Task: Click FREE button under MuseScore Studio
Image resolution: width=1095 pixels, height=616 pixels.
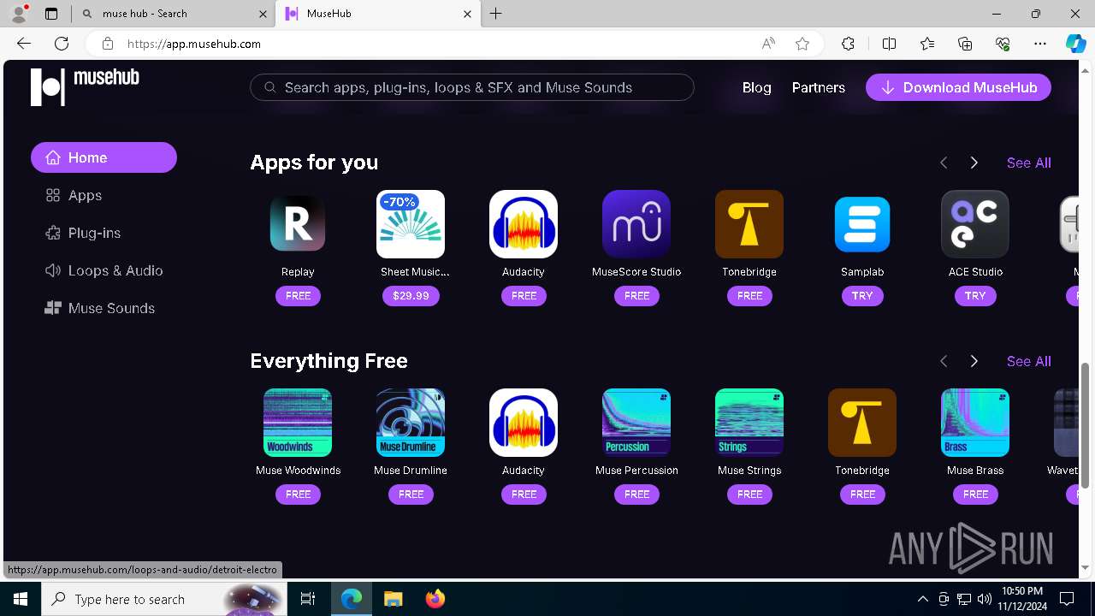Action: click(x=636, y=296)
